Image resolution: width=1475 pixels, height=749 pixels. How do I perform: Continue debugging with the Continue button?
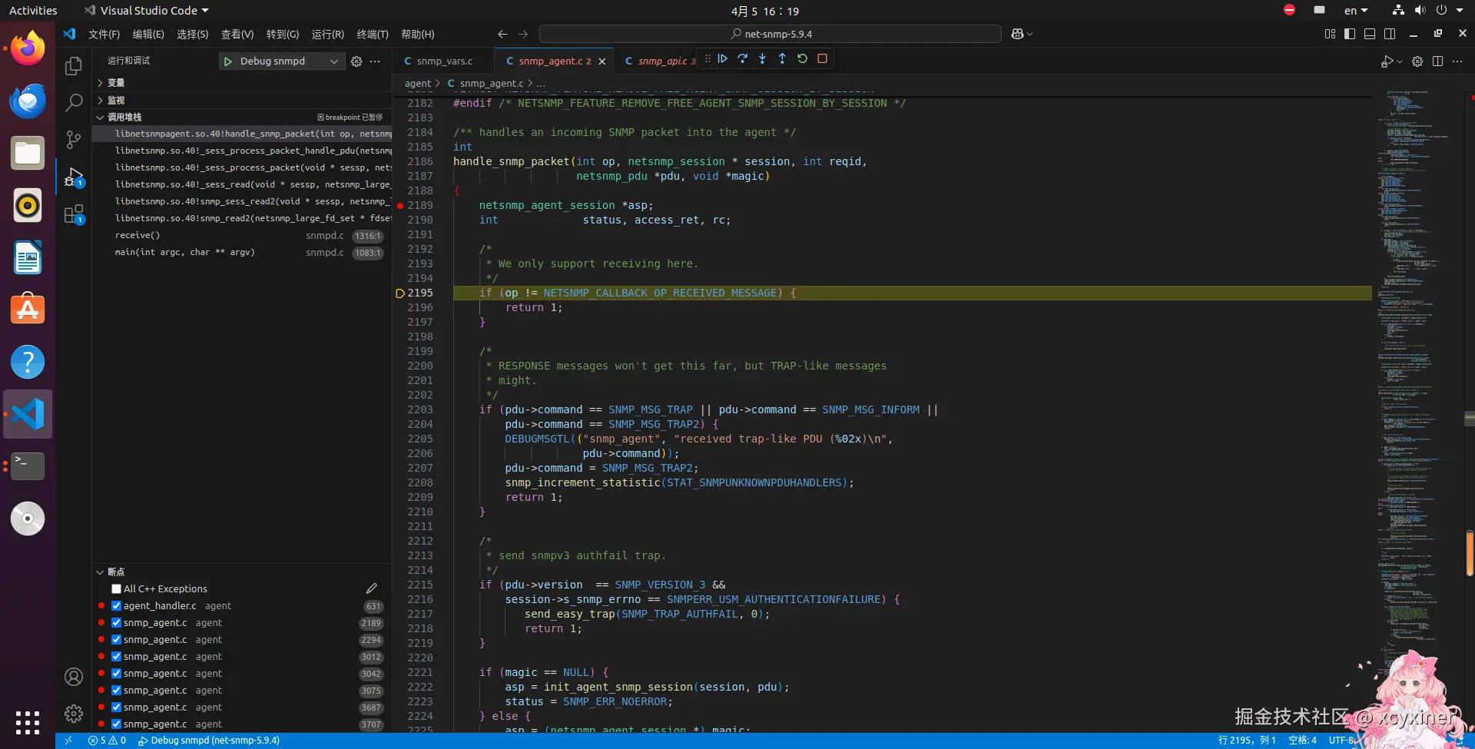(722, 58)
